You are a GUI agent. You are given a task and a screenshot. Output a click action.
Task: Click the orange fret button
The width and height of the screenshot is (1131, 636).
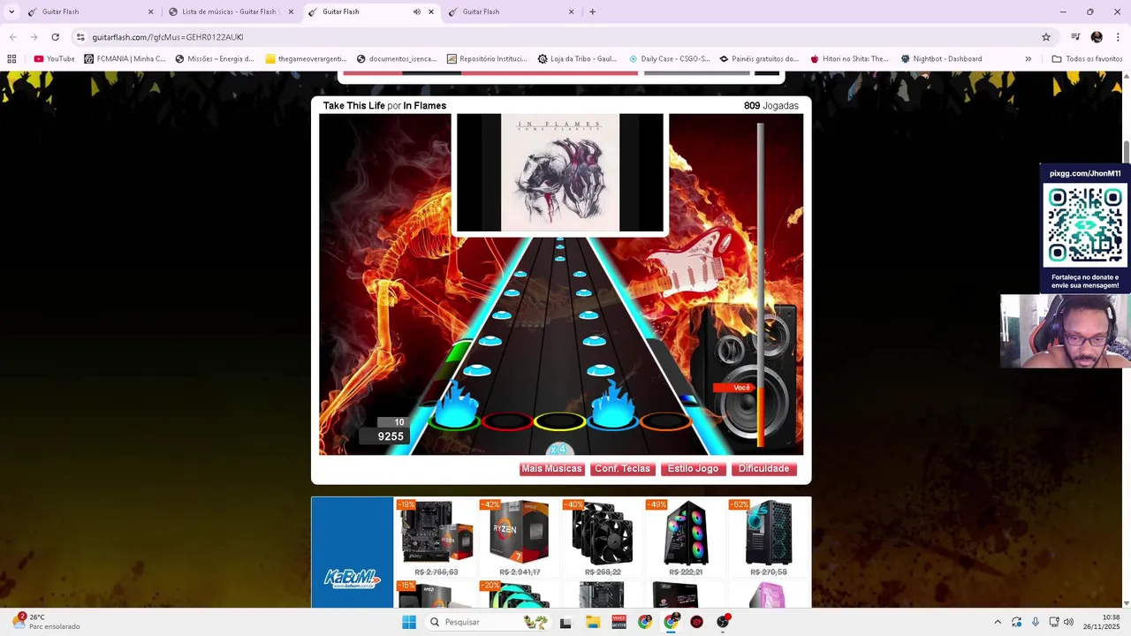664,421
